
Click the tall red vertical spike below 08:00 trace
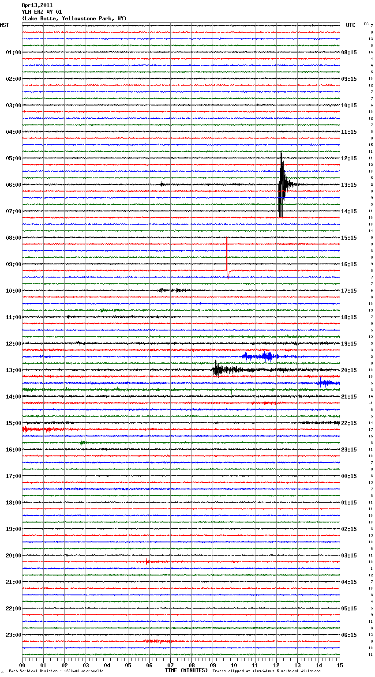pyautogui.click(x=228, y=258)
